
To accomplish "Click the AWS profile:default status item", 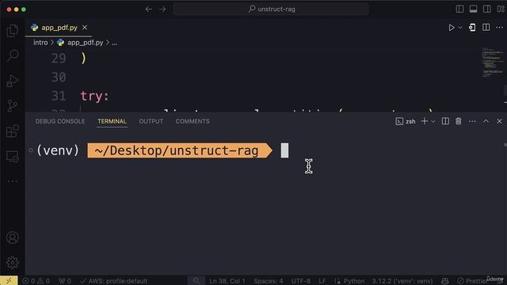I will point(114,281).
